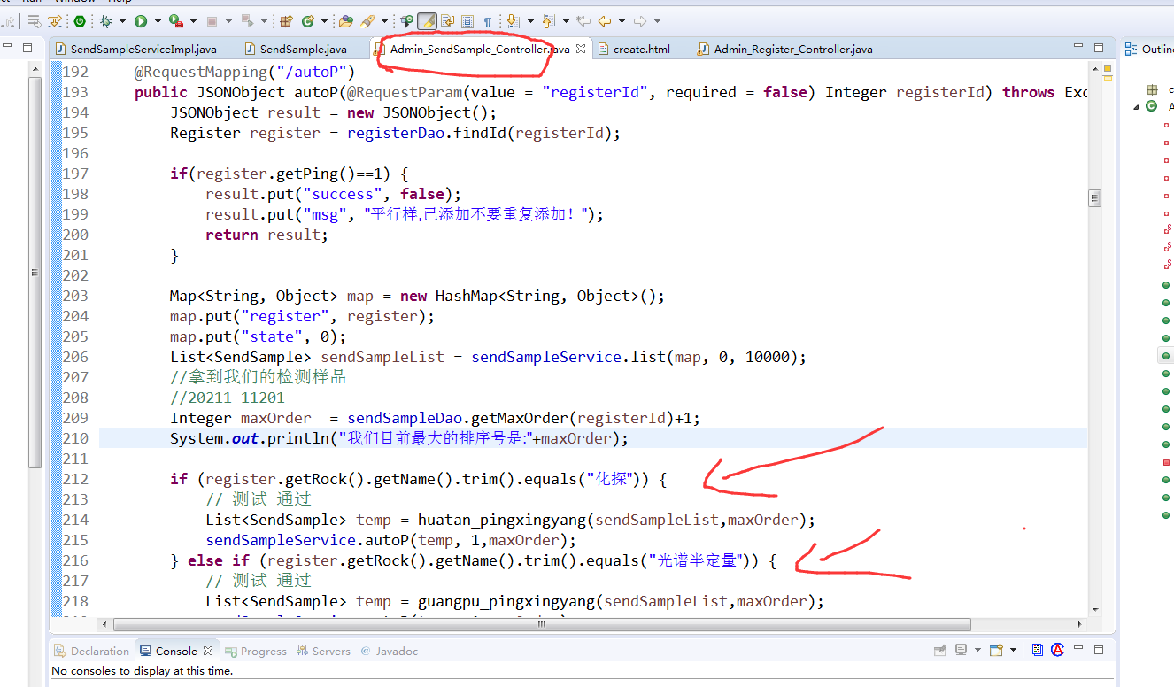Switch to SendSampleServiceImpl.java tab
Viewport: 1174px width, 687px height.
coord(135,49)
